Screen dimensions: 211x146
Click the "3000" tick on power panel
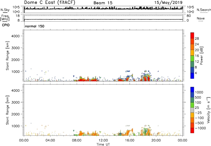pos(15,48)
